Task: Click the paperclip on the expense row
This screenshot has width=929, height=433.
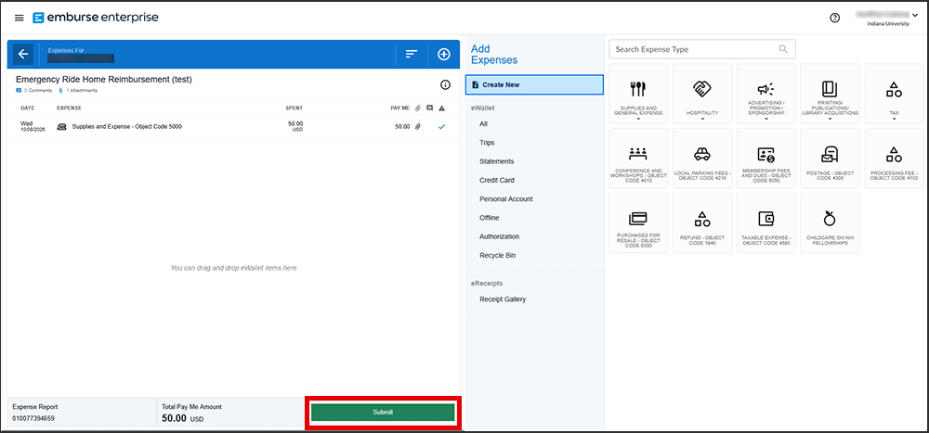Action: 417,126
